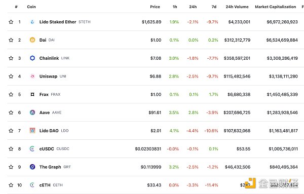Sort by the 7d change column header
The height and width of the screenshot is (194, 304).
point(214,7)
